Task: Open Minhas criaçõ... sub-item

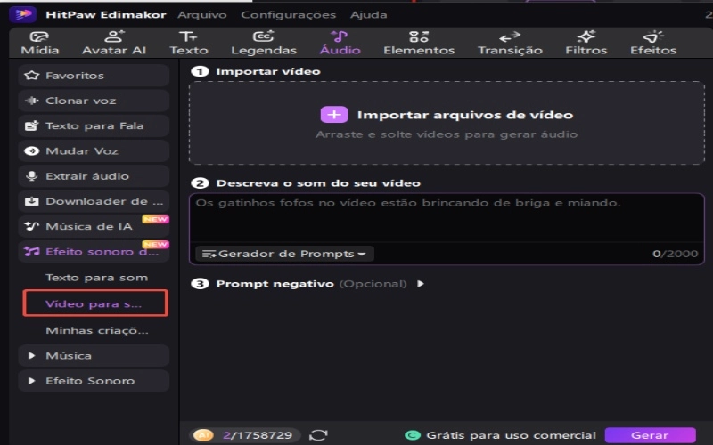Action: 97,330
